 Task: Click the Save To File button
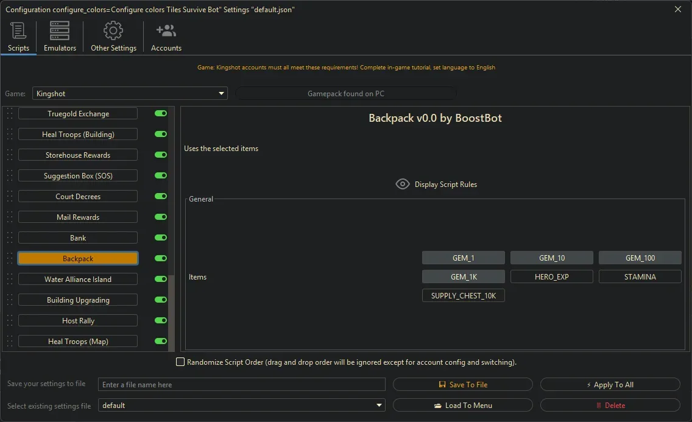coord(462,385)
